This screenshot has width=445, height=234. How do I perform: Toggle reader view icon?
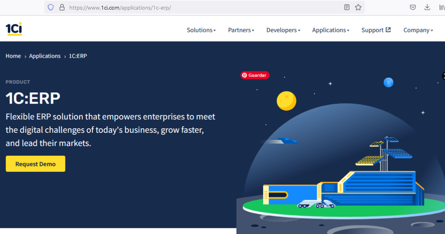coord(347,7)
